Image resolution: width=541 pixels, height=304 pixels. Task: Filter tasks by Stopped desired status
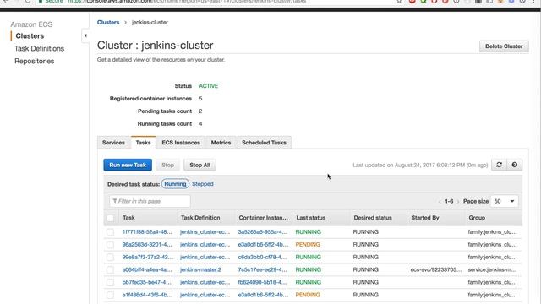203,184
